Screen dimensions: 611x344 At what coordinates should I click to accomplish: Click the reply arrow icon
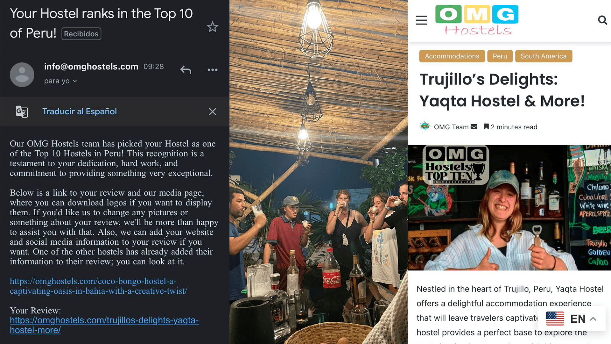186,70
